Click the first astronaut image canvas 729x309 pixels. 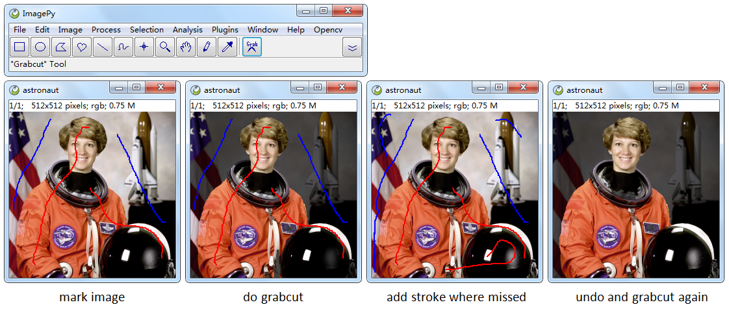click(x=92, y=195)
